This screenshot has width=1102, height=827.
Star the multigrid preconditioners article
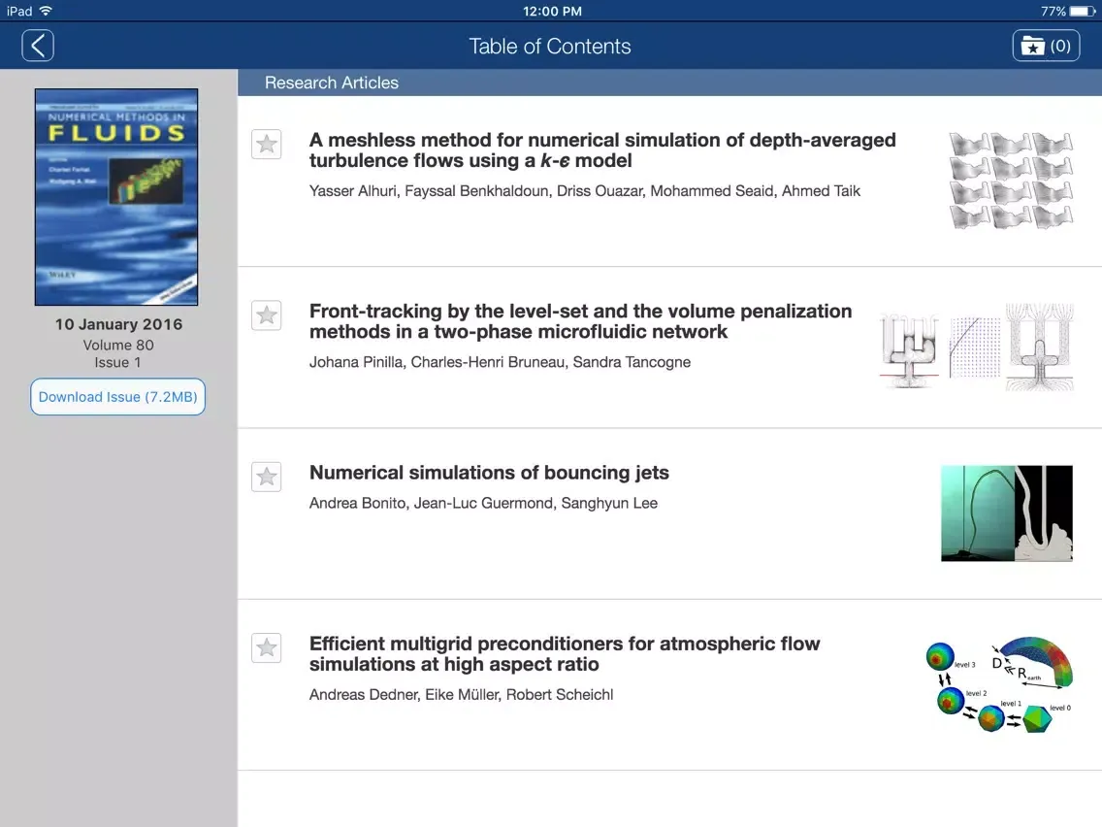coord(267,647)
